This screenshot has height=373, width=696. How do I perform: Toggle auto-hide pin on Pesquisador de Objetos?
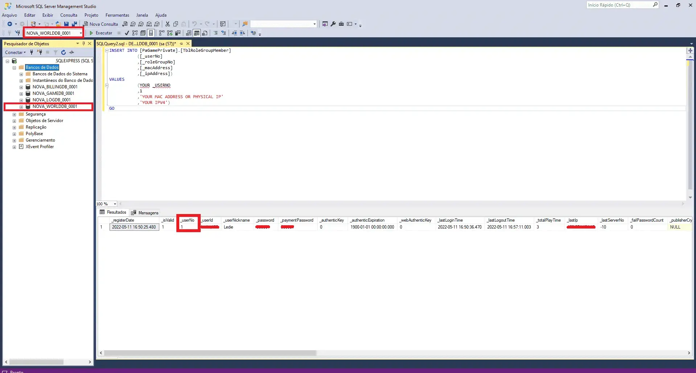point(83,43)
